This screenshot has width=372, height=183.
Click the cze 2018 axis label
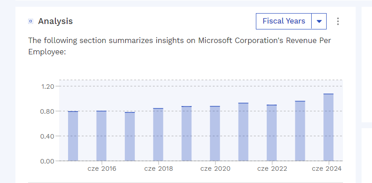pyautogui.click(x=158, y=169)
